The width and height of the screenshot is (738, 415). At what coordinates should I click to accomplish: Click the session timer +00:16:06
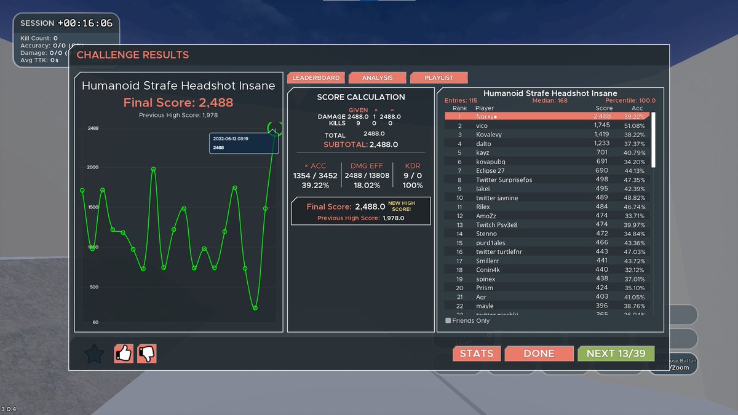pos(85,23)
